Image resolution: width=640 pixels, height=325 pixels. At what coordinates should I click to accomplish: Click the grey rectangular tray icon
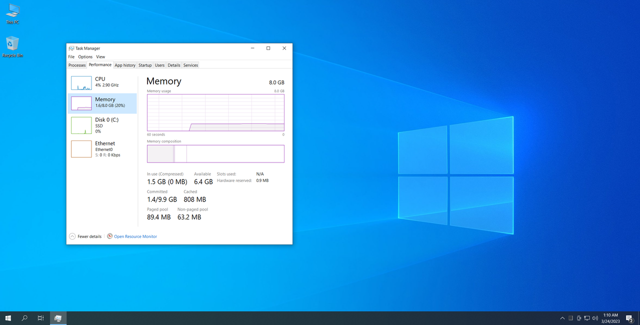(x=570, y=318)
